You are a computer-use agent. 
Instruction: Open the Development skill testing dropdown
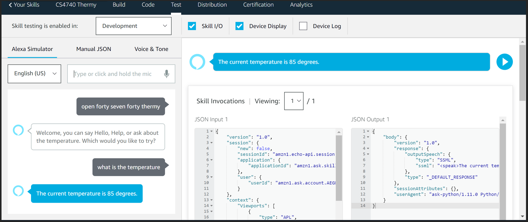coord(134,26)
